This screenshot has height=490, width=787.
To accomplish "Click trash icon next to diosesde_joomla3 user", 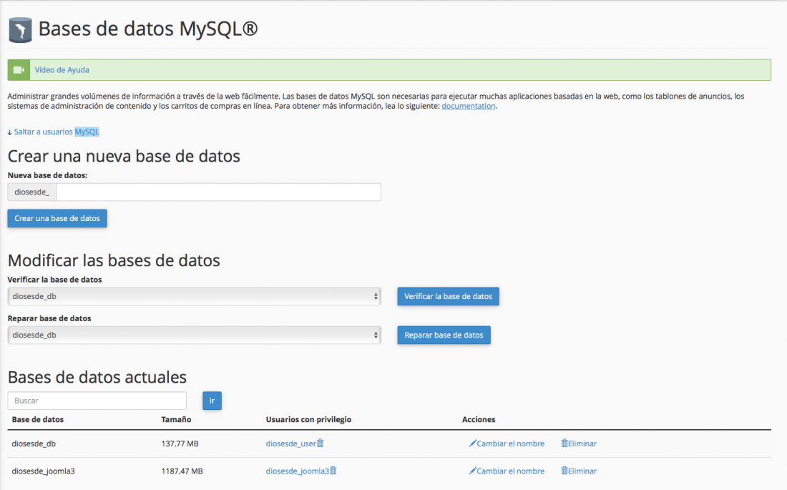I will 333,471.
